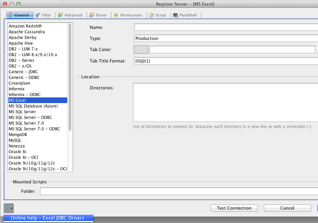
Task: Open the Filter tab
Action: pos(43,15)
